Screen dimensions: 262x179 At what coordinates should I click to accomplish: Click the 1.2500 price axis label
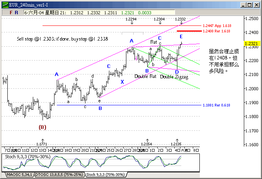tap(253, 19)
